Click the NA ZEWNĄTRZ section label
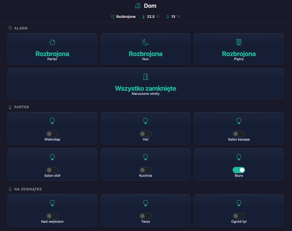The width and height of the screenshot is (292, 231). (28, 189)
